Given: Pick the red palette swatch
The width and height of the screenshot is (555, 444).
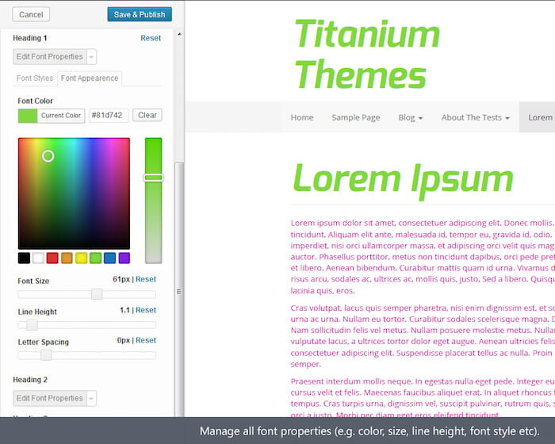Looking at the screenshot, I should (52, 258).
